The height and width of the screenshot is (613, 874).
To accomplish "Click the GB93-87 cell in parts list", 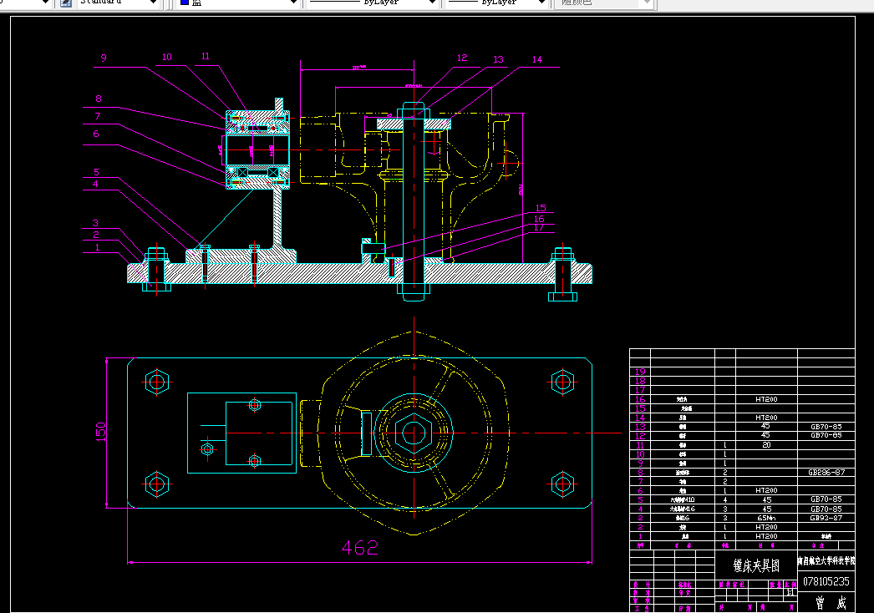I will tap(826, 519).
